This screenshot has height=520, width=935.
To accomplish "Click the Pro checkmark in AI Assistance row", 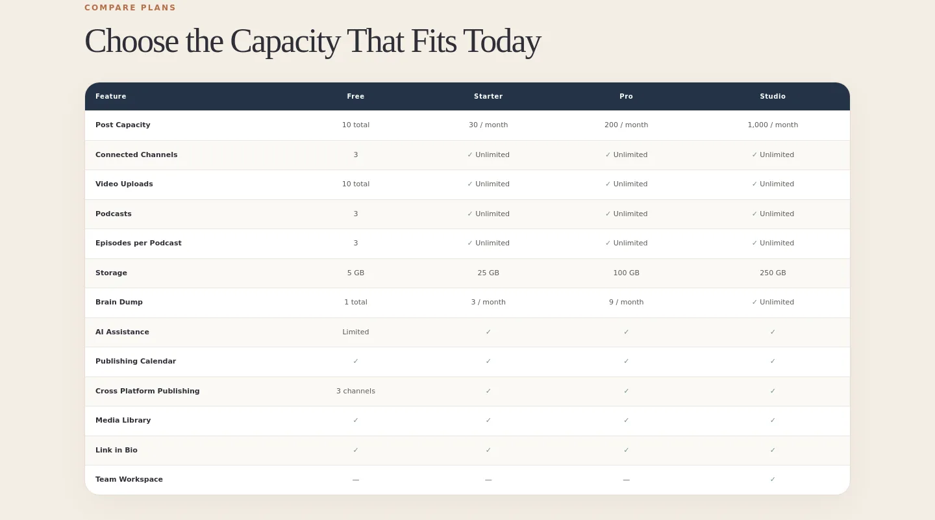I will pos(626,332).
